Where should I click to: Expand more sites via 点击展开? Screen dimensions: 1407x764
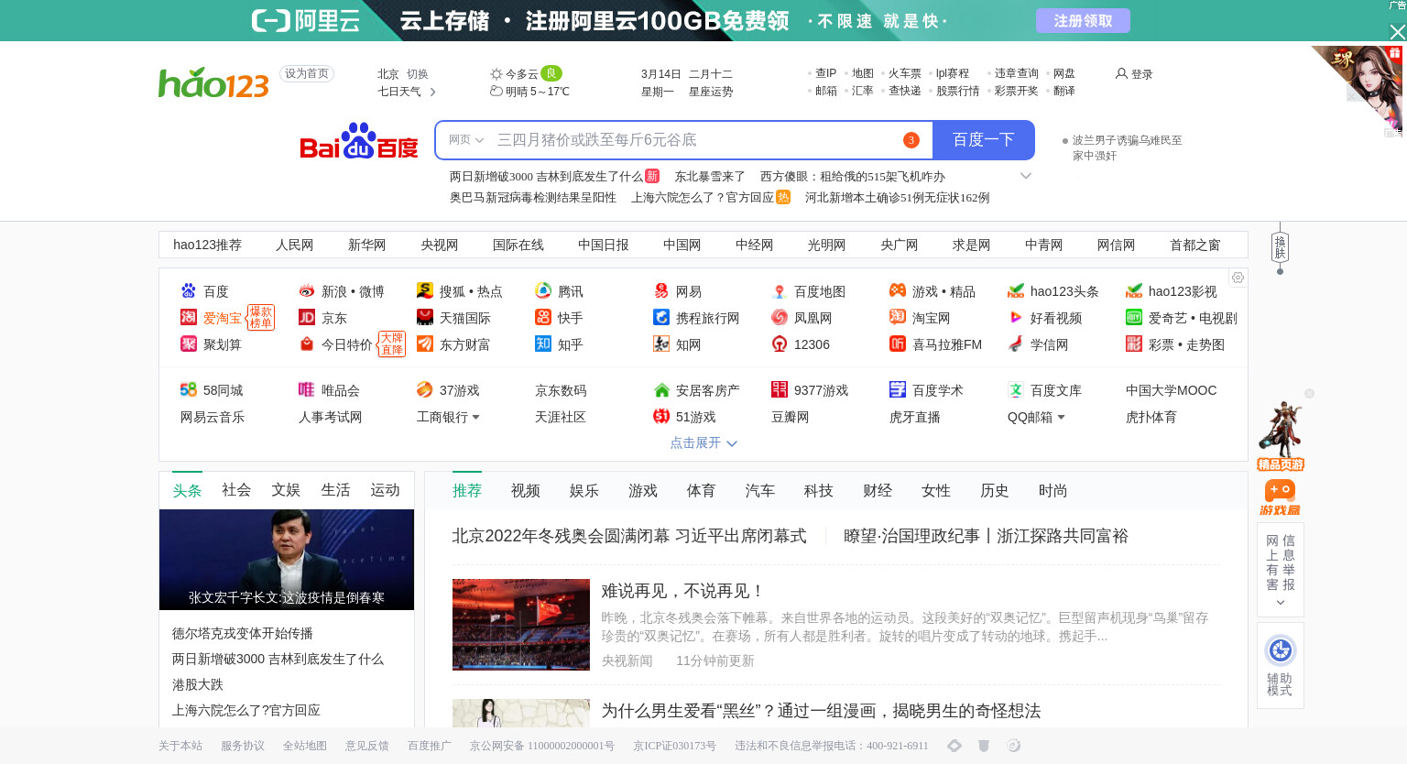(703, 442)
